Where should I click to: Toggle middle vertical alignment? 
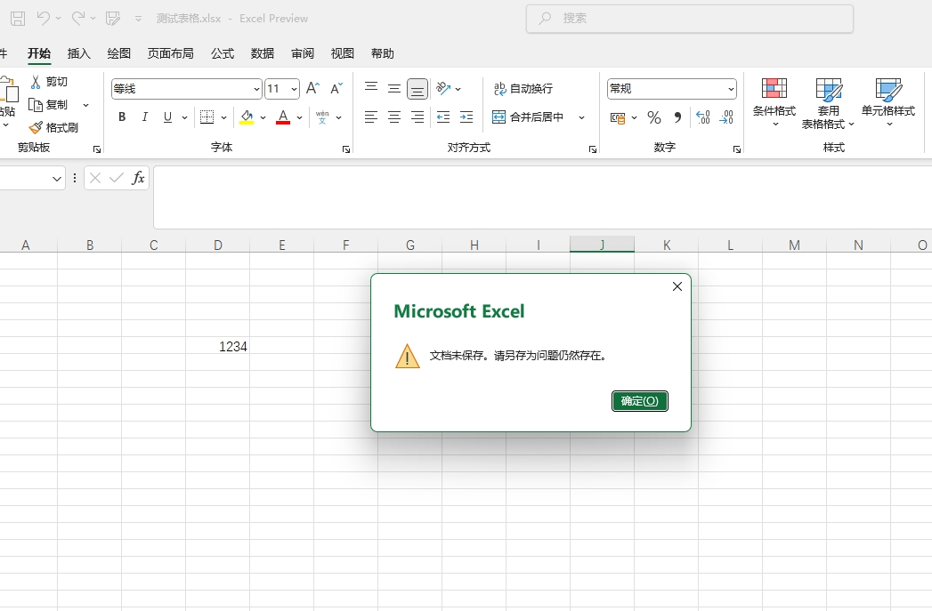click(394, 88)
